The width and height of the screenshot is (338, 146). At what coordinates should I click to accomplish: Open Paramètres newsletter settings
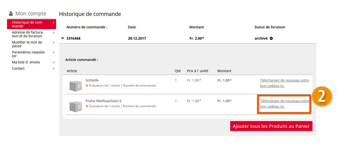click(x=28, y=54)
